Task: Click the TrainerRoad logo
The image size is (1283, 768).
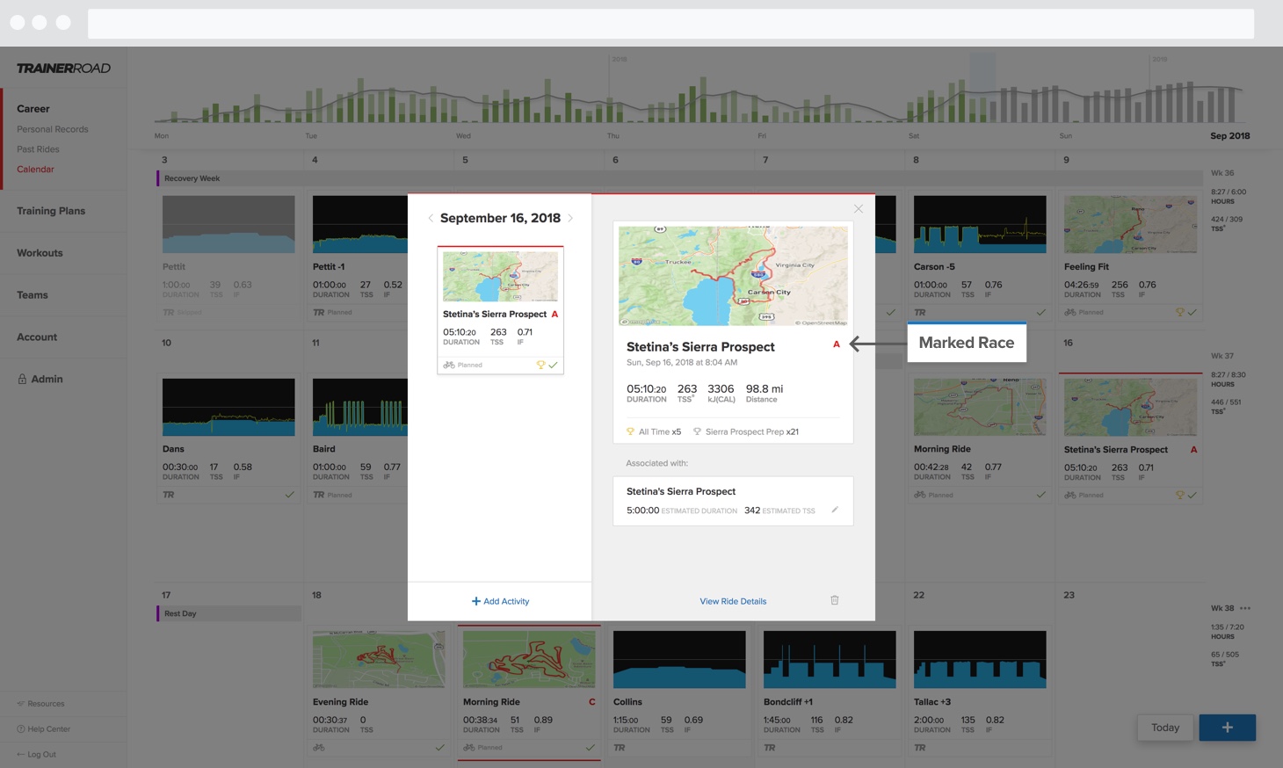Action: (x=63, y=69)
